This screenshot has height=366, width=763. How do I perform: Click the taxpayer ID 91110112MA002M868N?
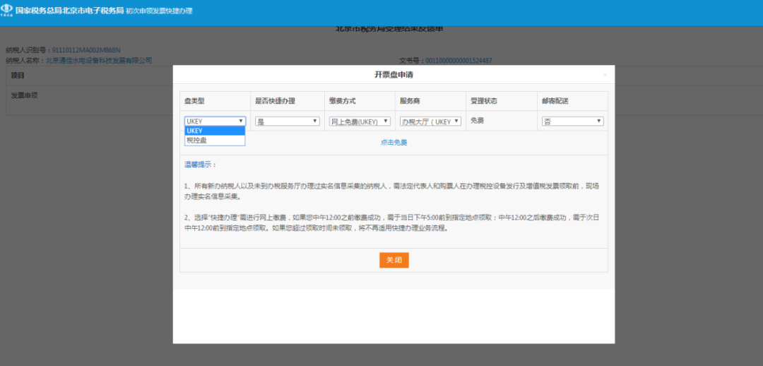(x=86, y=51)
